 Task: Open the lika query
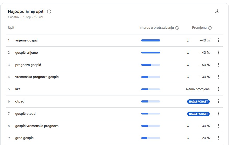pos(18,89)
